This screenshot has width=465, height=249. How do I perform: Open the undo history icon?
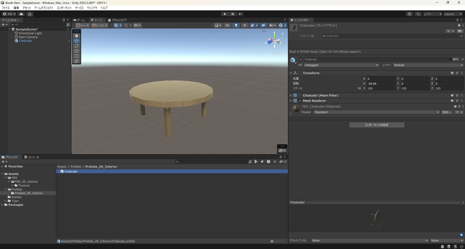point(410,14)
